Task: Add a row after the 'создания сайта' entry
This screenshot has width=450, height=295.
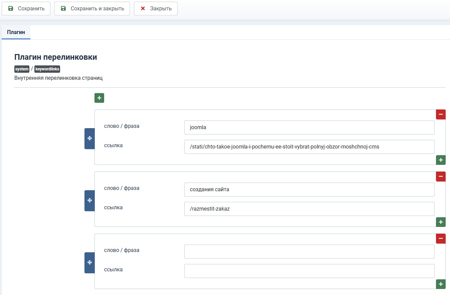Action: click(441, 222)
